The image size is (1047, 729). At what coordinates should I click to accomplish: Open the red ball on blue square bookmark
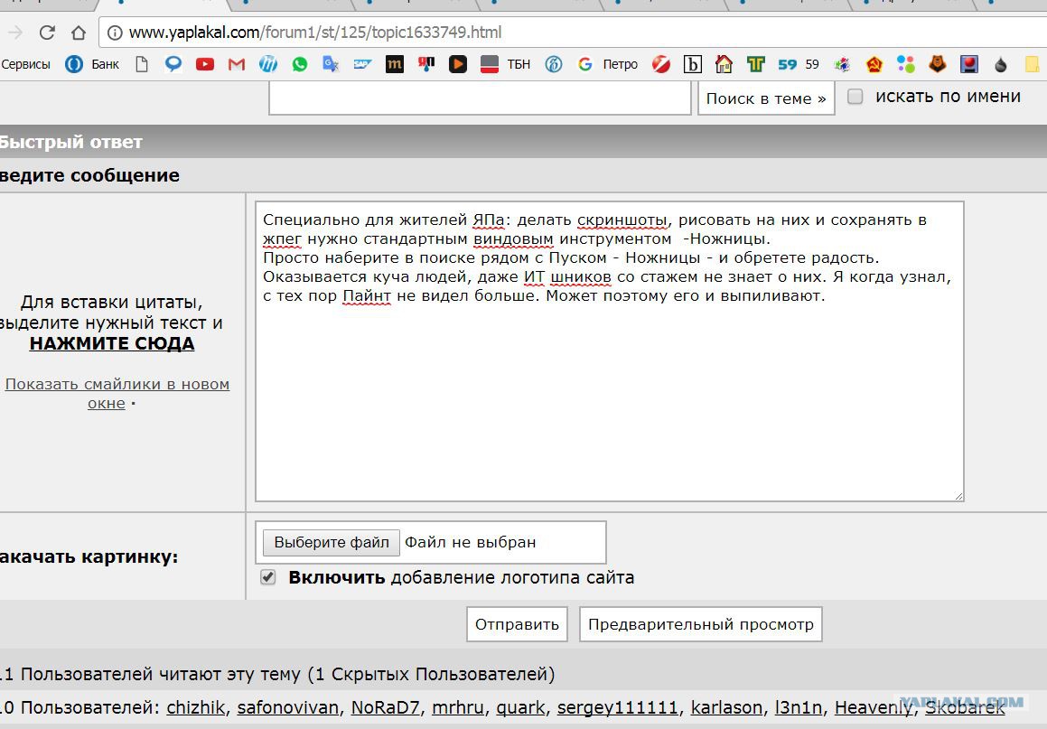pyautogui.click(x=969, y=64)
